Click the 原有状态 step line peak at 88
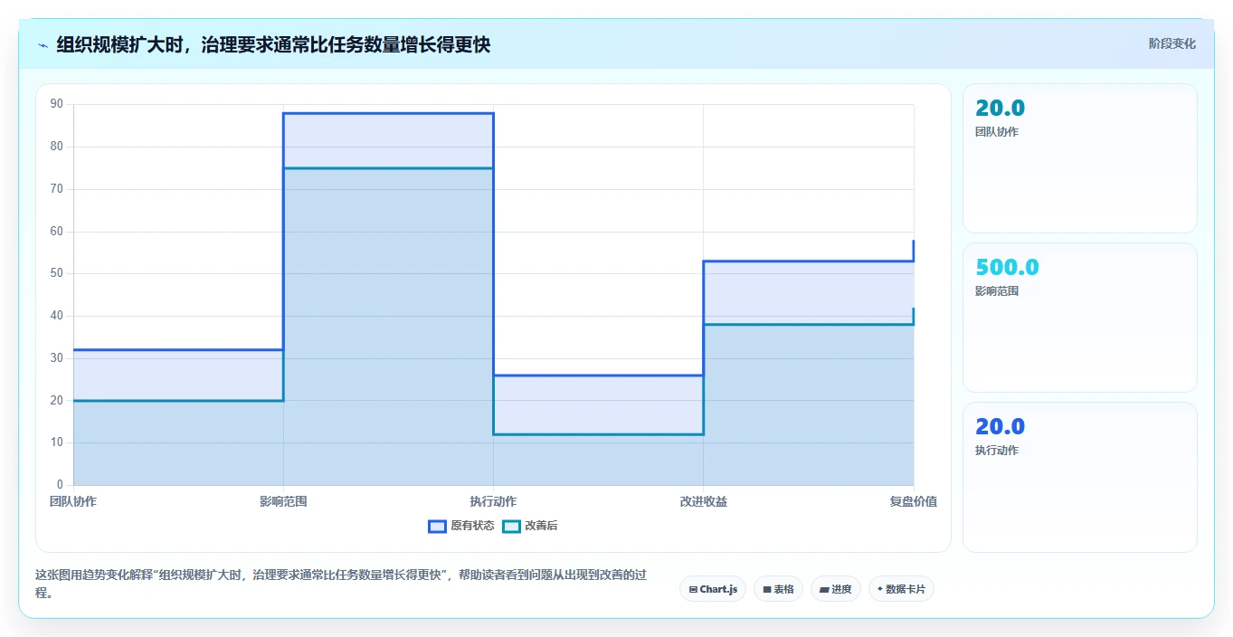1233x637 pixels. click(x=388, y=113)
